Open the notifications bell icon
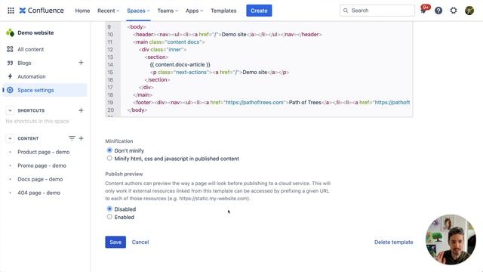 click(423, 11)
